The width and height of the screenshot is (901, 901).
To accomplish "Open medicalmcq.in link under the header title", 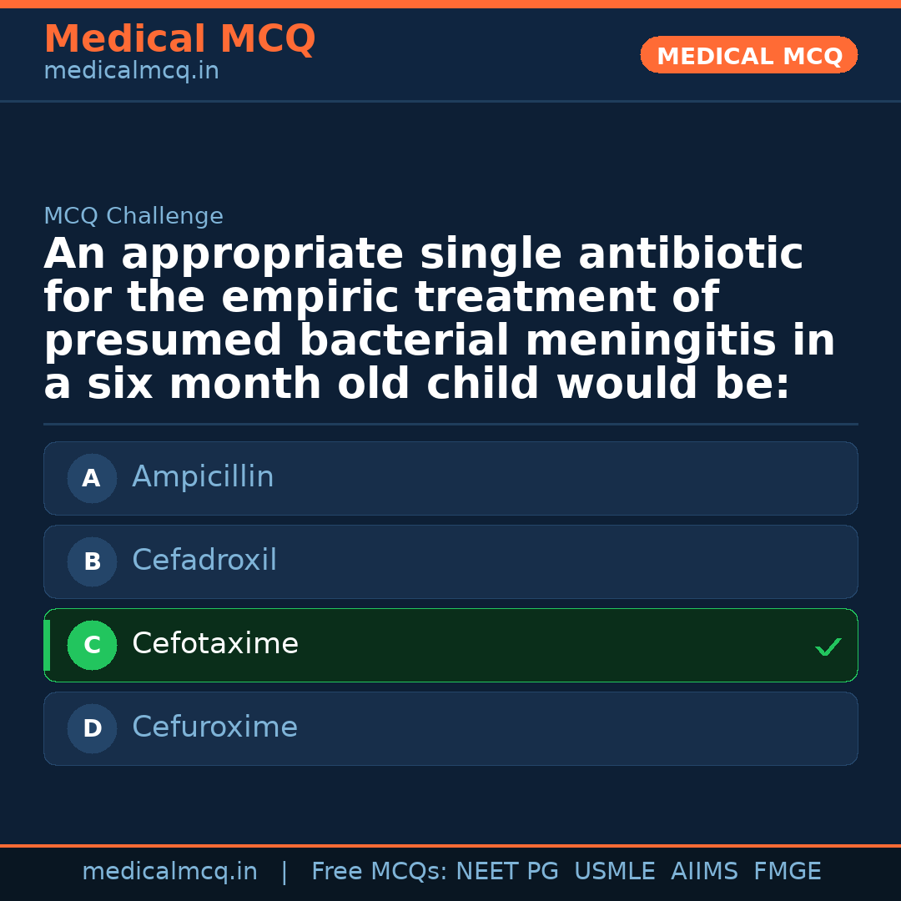I will tap(131, 72).
